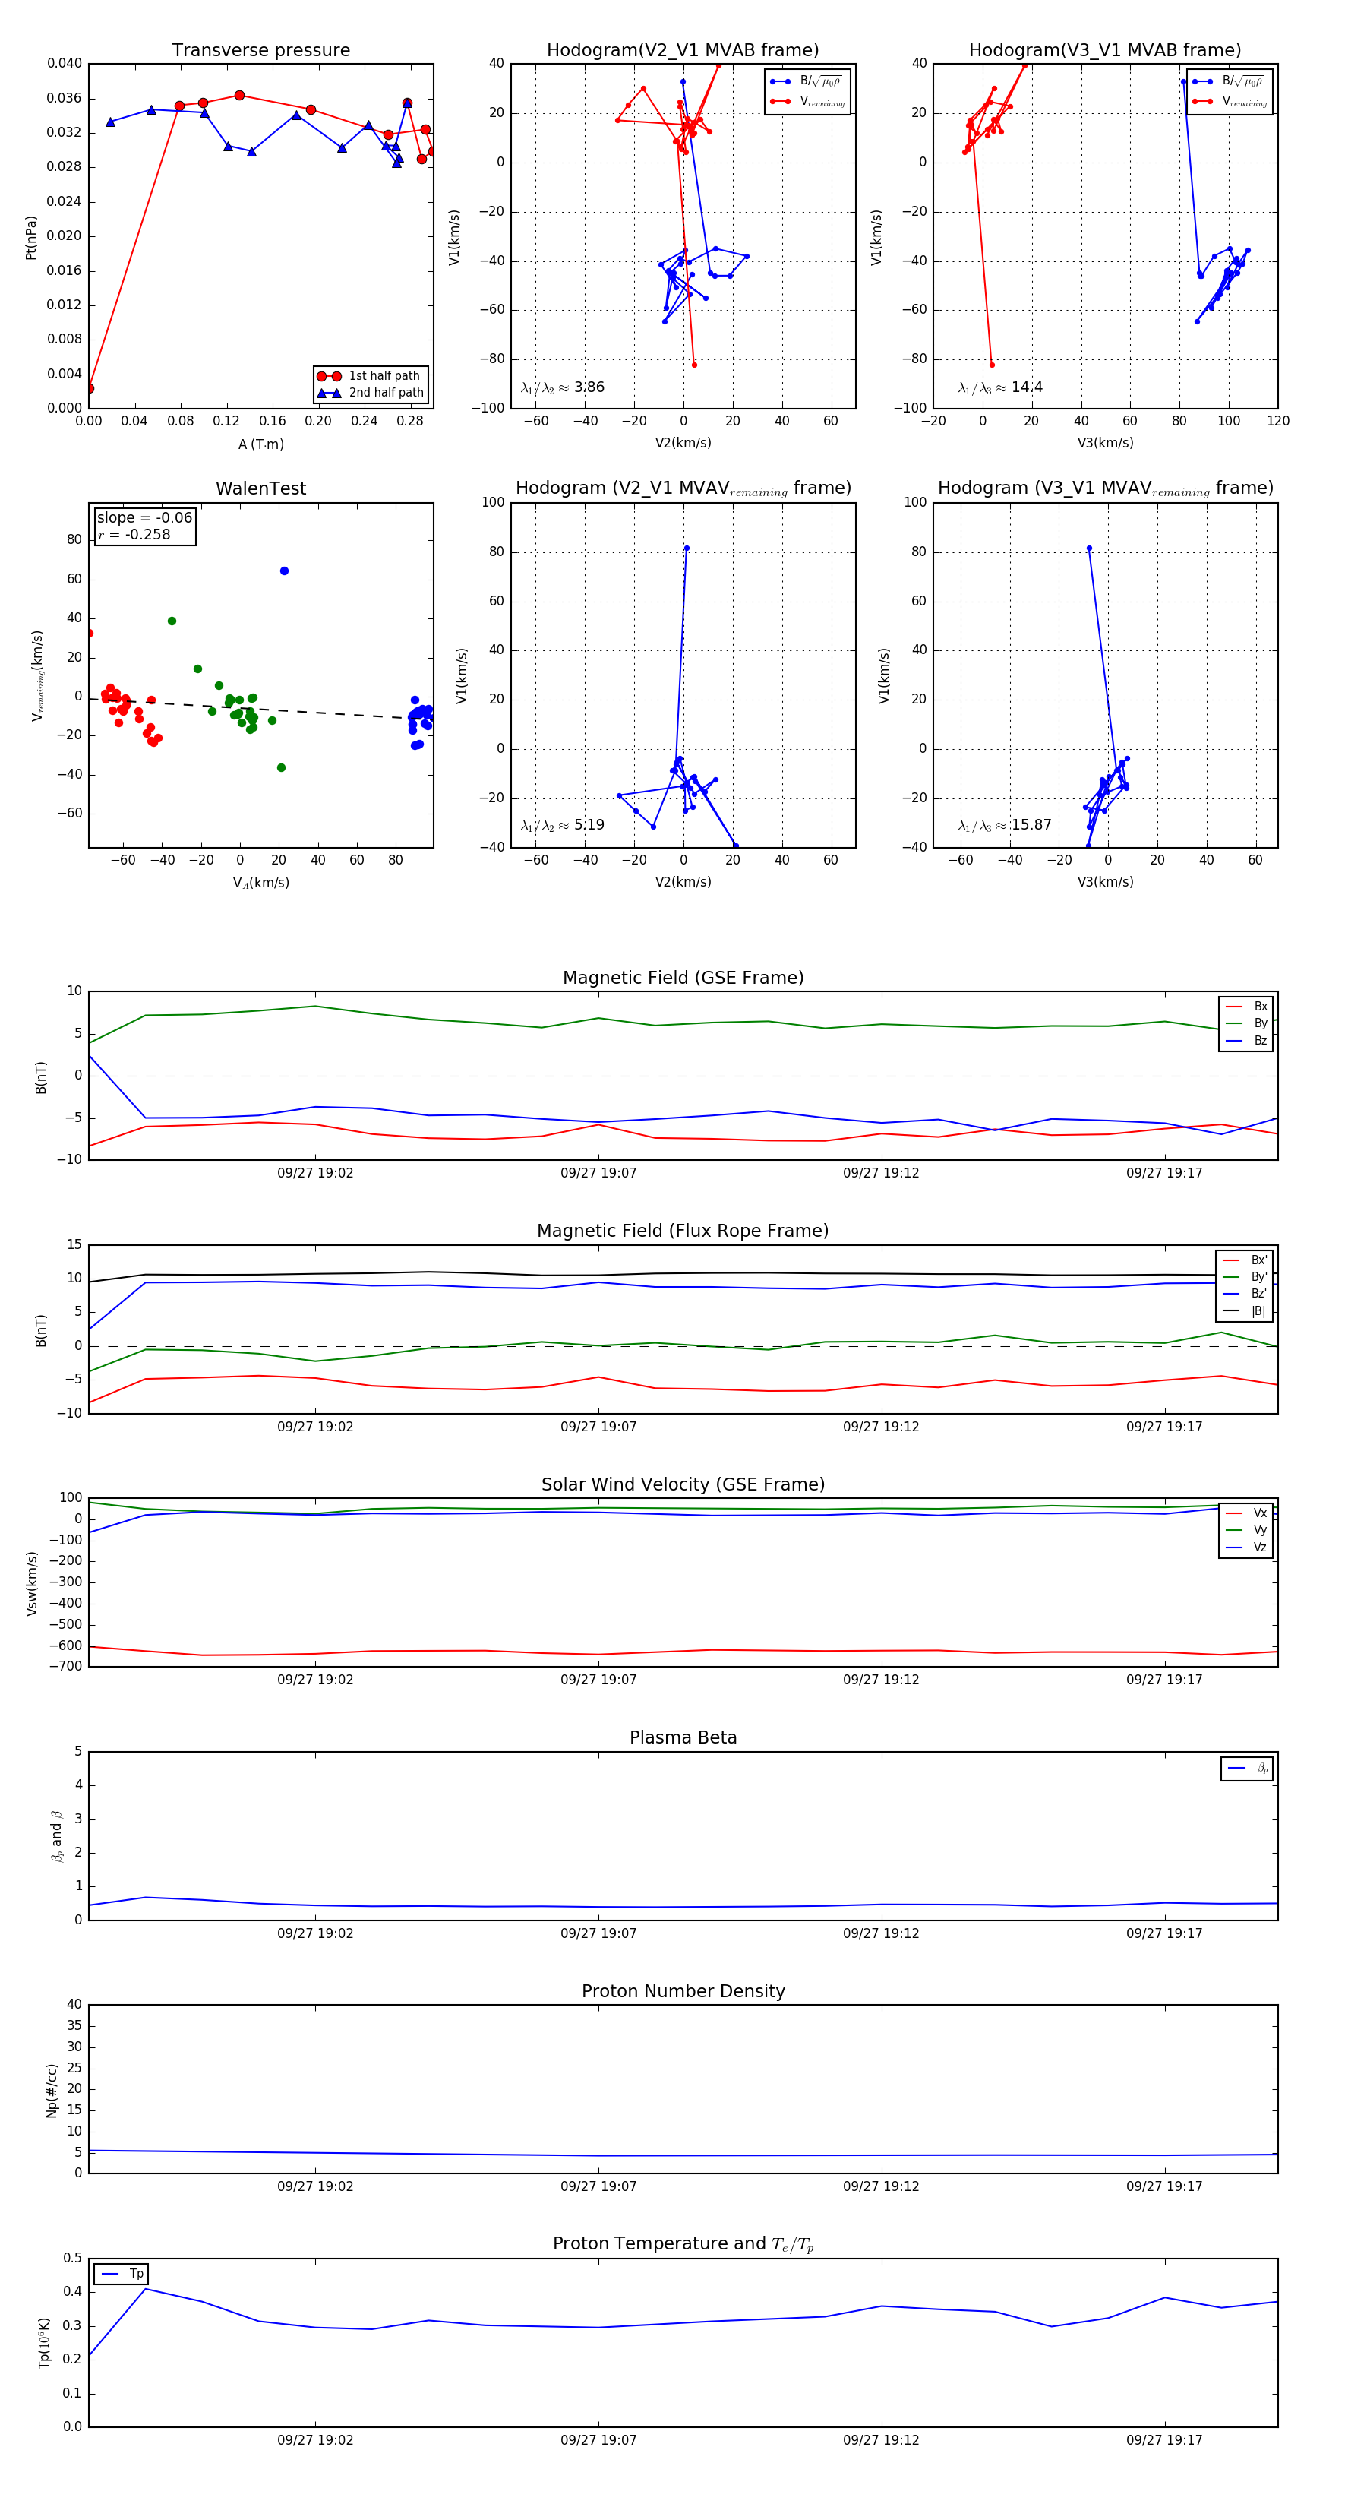This screenshot has width=1367, height=2507.
Task: Click the red point at Transverse pressure origin
Action: (x=90, y=388)
